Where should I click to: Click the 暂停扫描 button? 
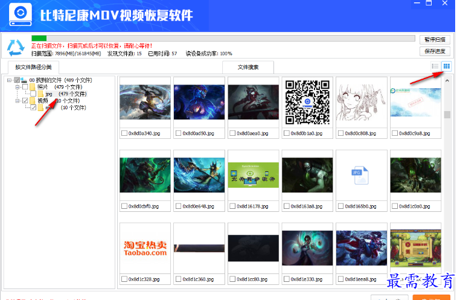click(x=435, y=40)
